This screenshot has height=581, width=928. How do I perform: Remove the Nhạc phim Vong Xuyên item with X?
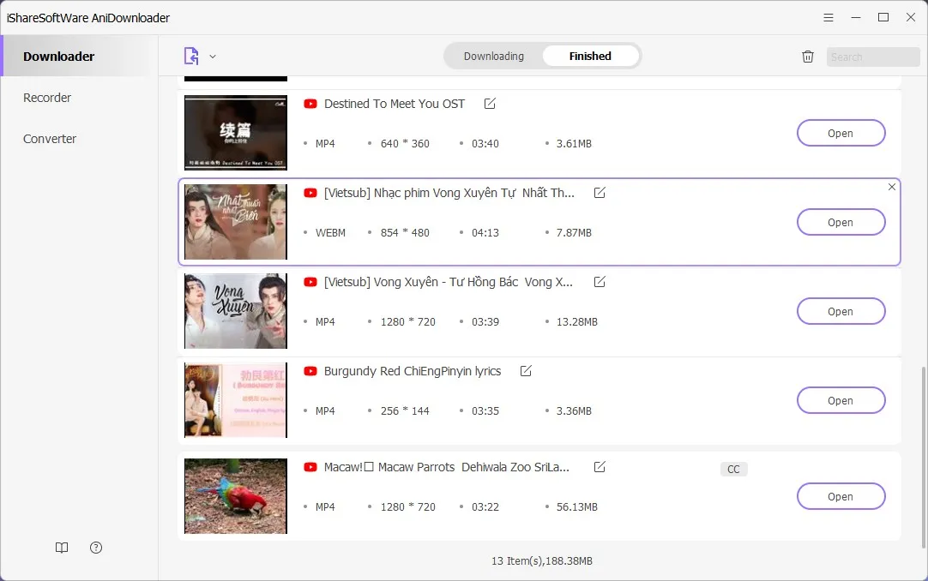pos(892,187)
